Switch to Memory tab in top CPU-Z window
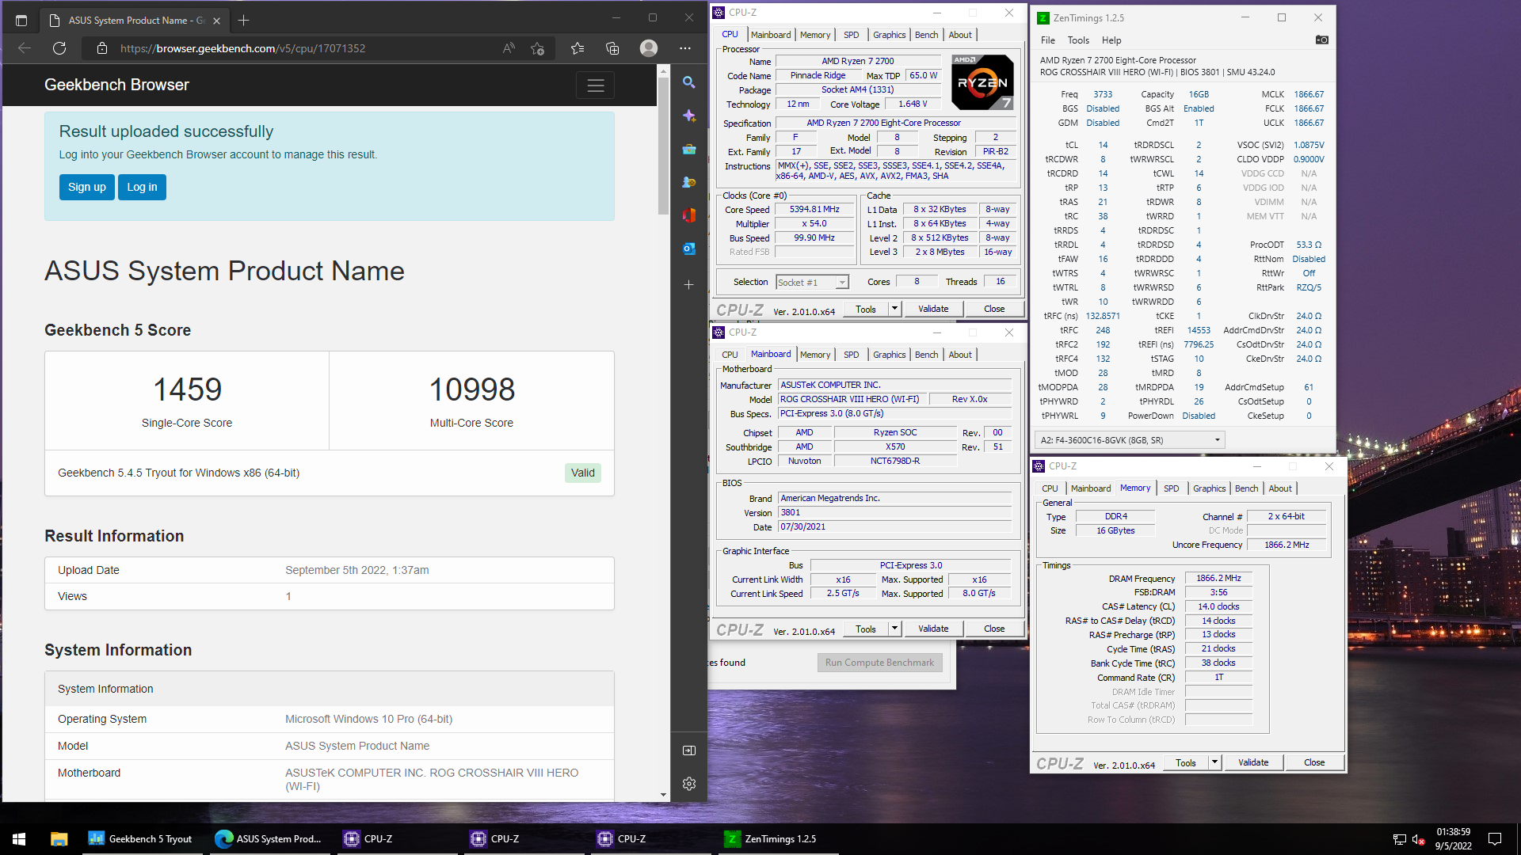Viewport: 1521px width, 855px height. click(x=815, y=35)
